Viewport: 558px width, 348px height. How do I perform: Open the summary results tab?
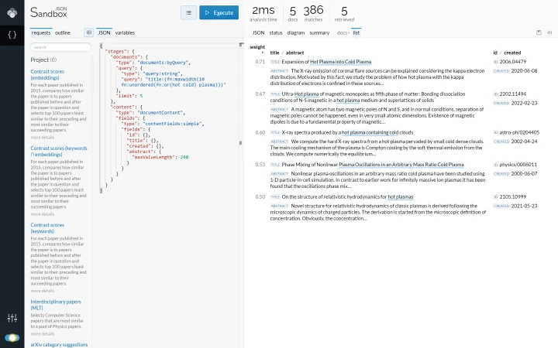319,32
